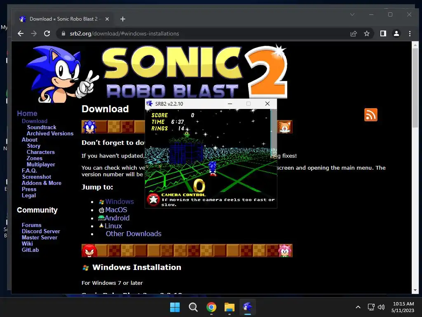Open the Forums community link
The height and width of the screenshot is (317, 422).
pyautogui.click(x=31, y=225)
